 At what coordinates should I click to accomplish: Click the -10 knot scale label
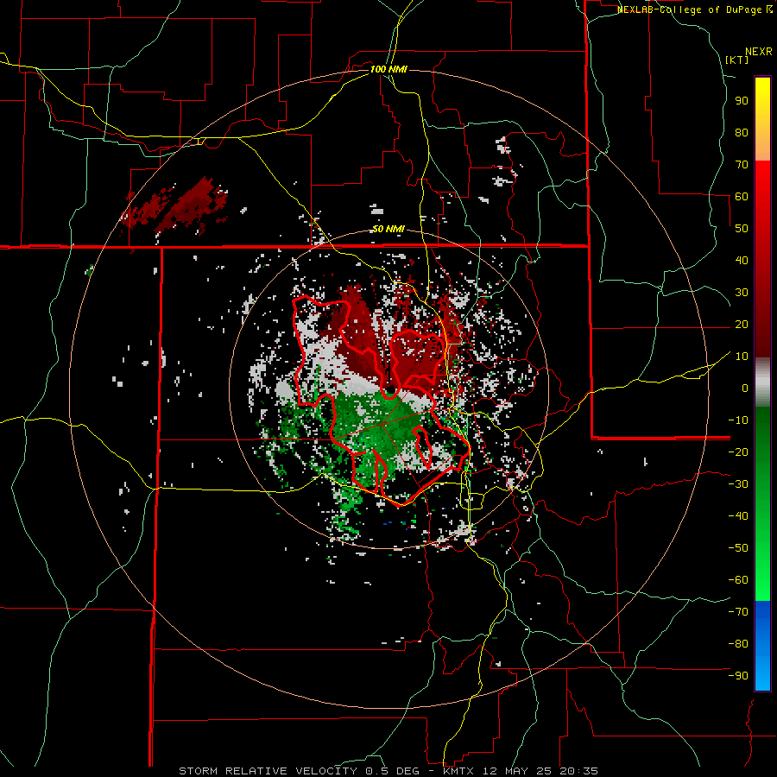(738, 420)
